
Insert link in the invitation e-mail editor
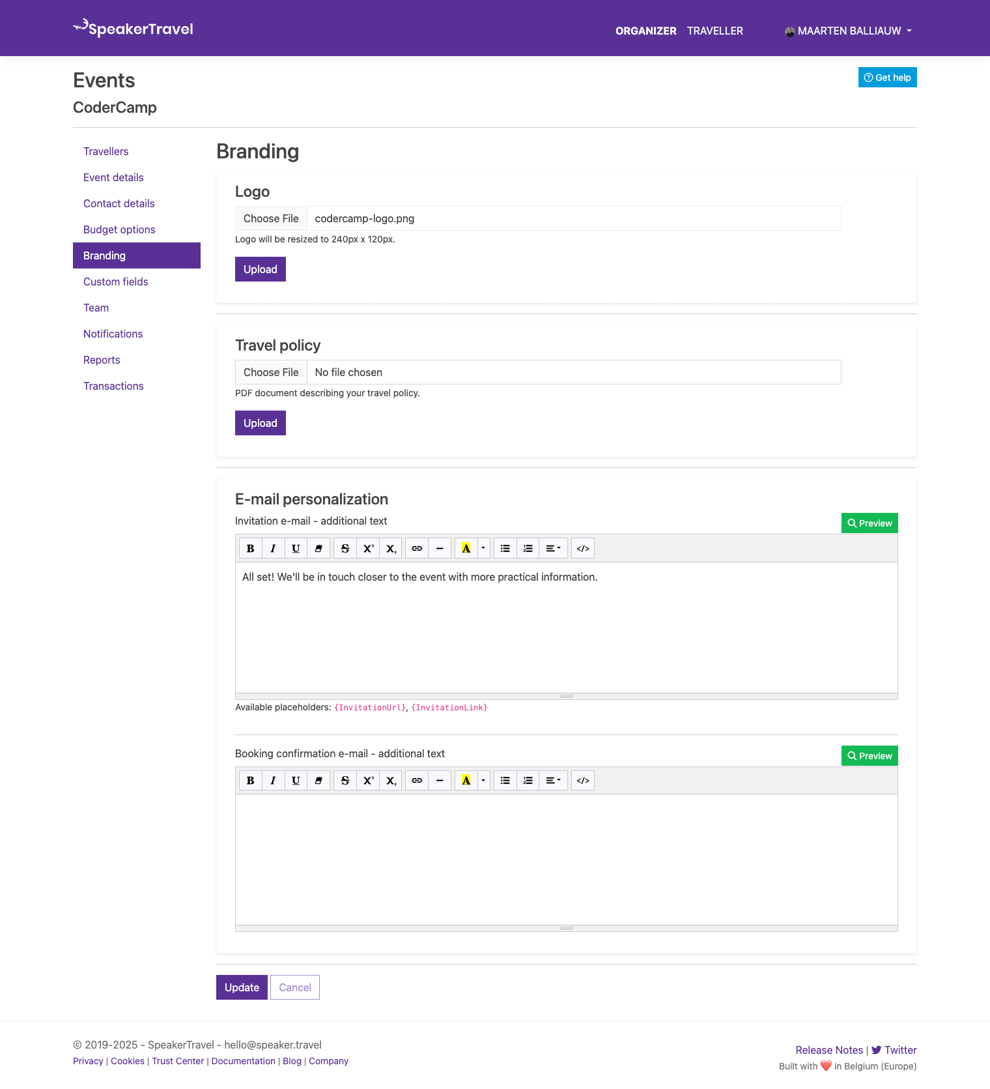click(417, 549)
